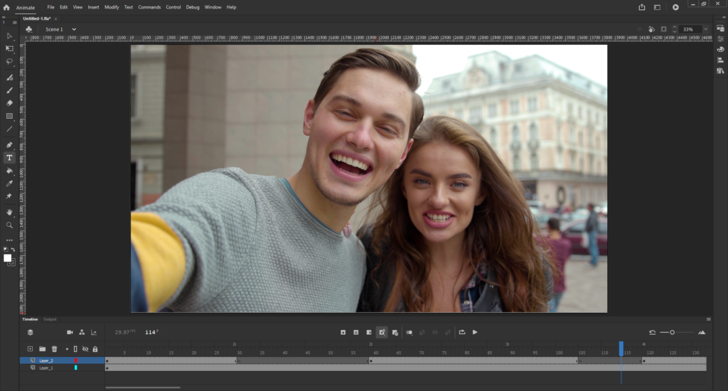
Task: Delete layer using the timeline trash icon
Action: click(x=54, y=349)
